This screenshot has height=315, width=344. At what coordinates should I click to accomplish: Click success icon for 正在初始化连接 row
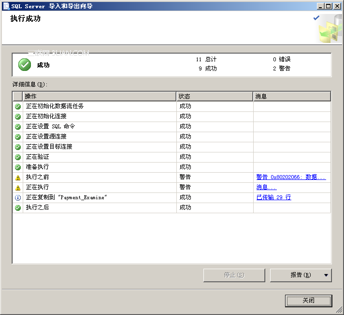[x=18, y=117]
